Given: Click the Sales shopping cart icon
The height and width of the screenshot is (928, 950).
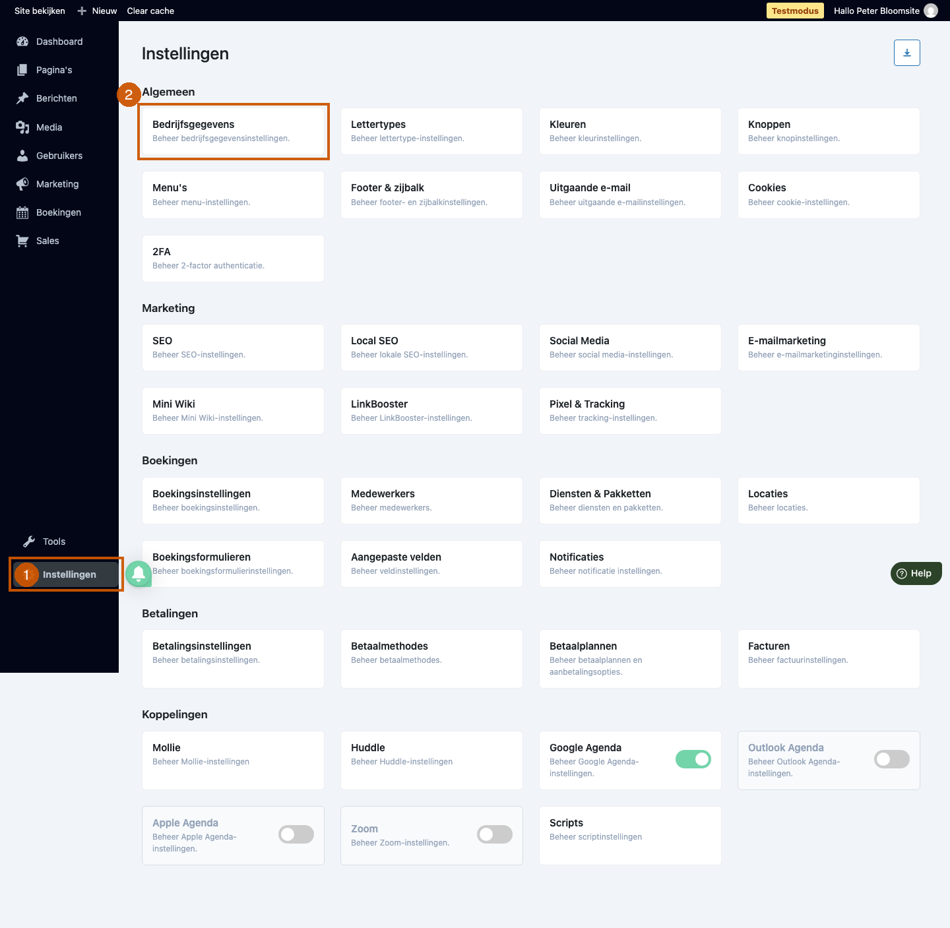Looking at the screenshot, I should click(22, 241).
